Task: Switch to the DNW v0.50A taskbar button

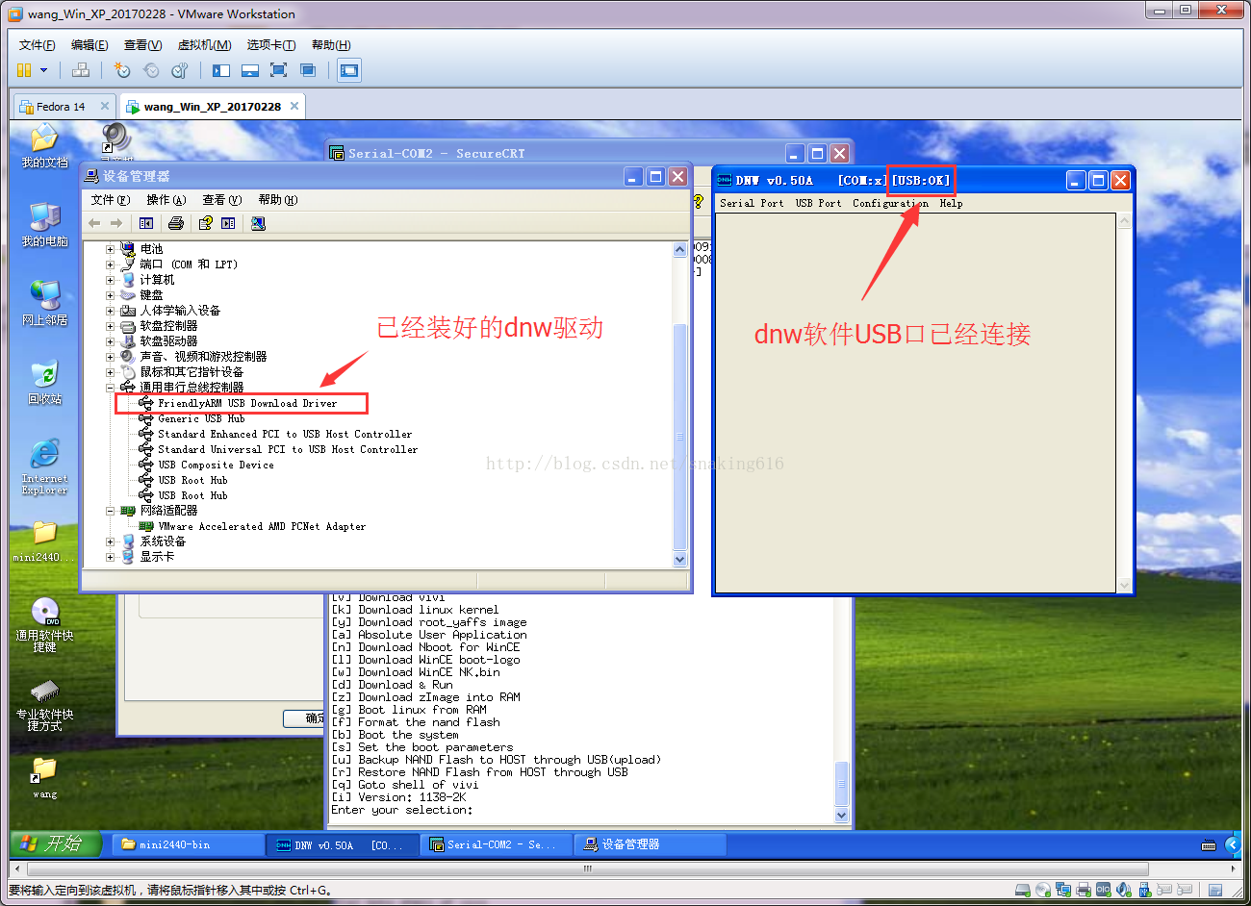Action: (344, 844)
